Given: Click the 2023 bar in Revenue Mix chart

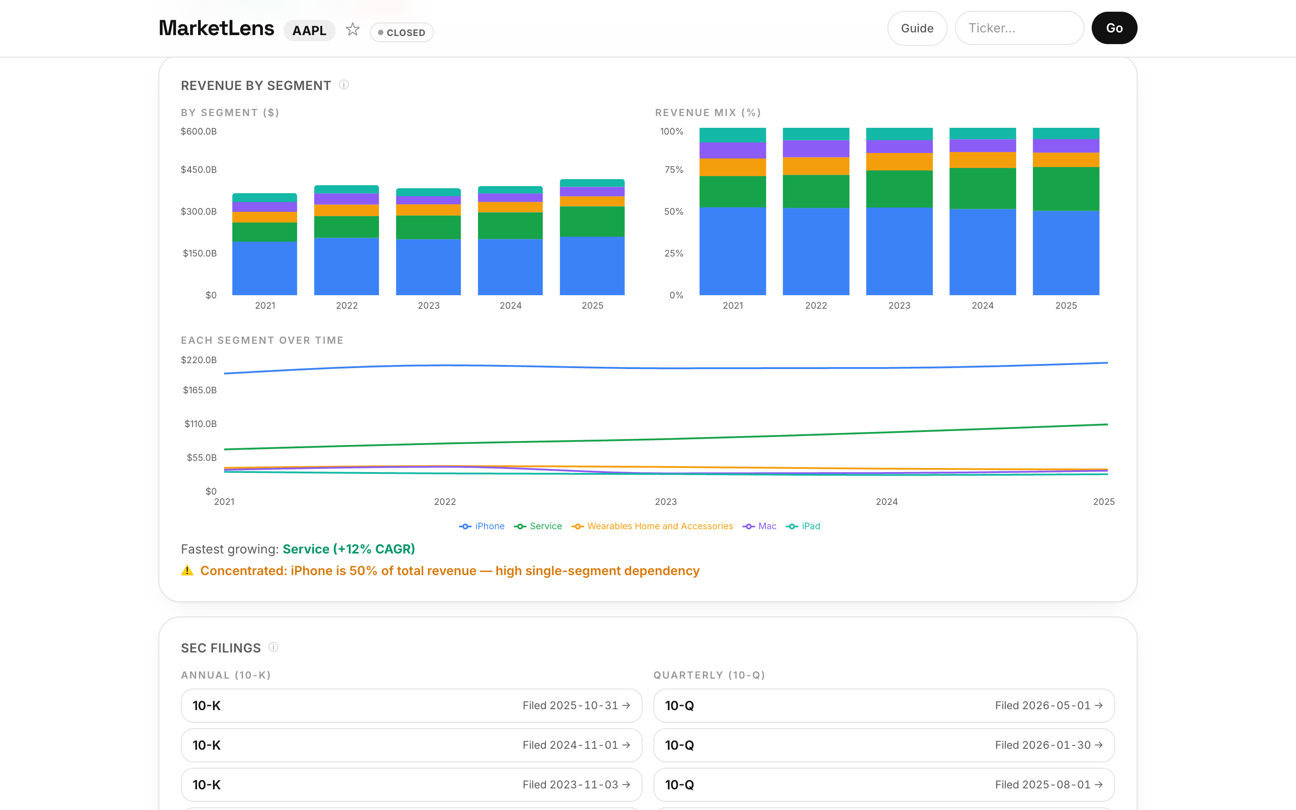Looking at the screenshot, I should 899,211.
